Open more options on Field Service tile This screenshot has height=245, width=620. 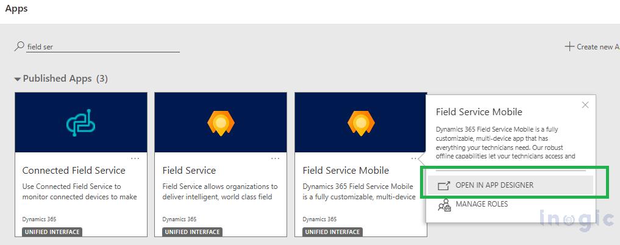coord(275,158)
